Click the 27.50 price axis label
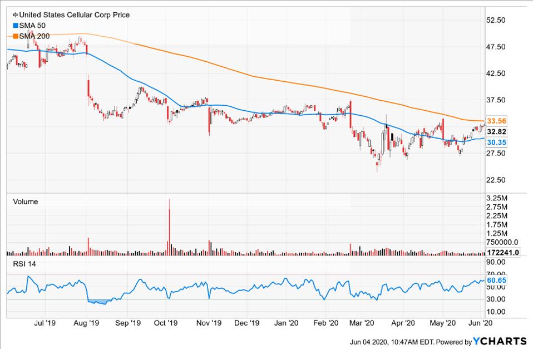The width and height of the screenshot is (533, 349). click(496, 153)
